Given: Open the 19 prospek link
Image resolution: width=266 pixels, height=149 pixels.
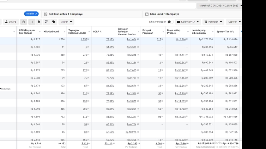Looking at the screenshot, I should point(160,86).
